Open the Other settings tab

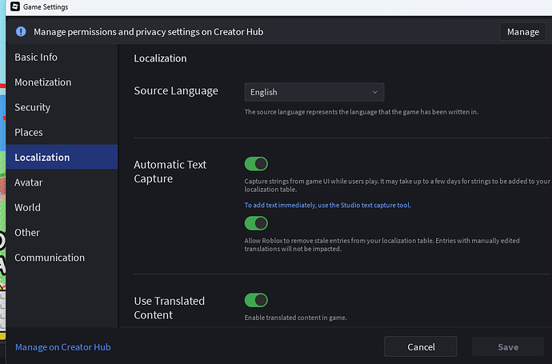(27, 233)
